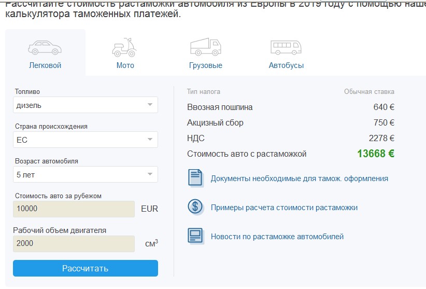Click the passenger car icon

coord(45,48)
